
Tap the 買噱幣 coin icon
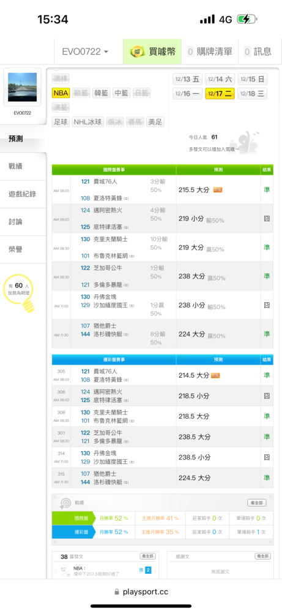137,51
